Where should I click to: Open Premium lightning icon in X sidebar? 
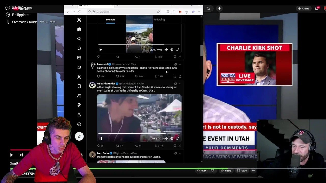tap(79, 105)
